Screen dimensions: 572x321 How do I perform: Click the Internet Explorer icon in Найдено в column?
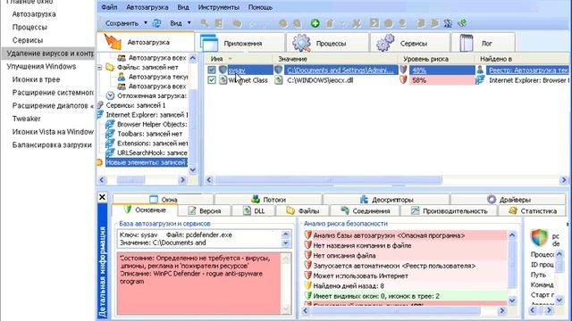tap(480, 80)
